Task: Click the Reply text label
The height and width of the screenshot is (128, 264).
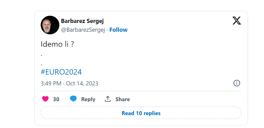Action: click(x=88, y=99)
